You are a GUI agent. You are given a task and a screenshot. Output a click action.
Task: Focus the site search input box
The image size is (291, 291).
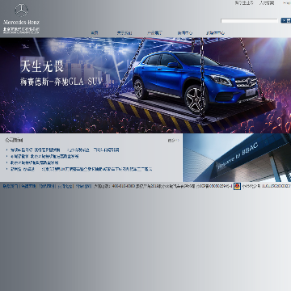coord(249,20)
